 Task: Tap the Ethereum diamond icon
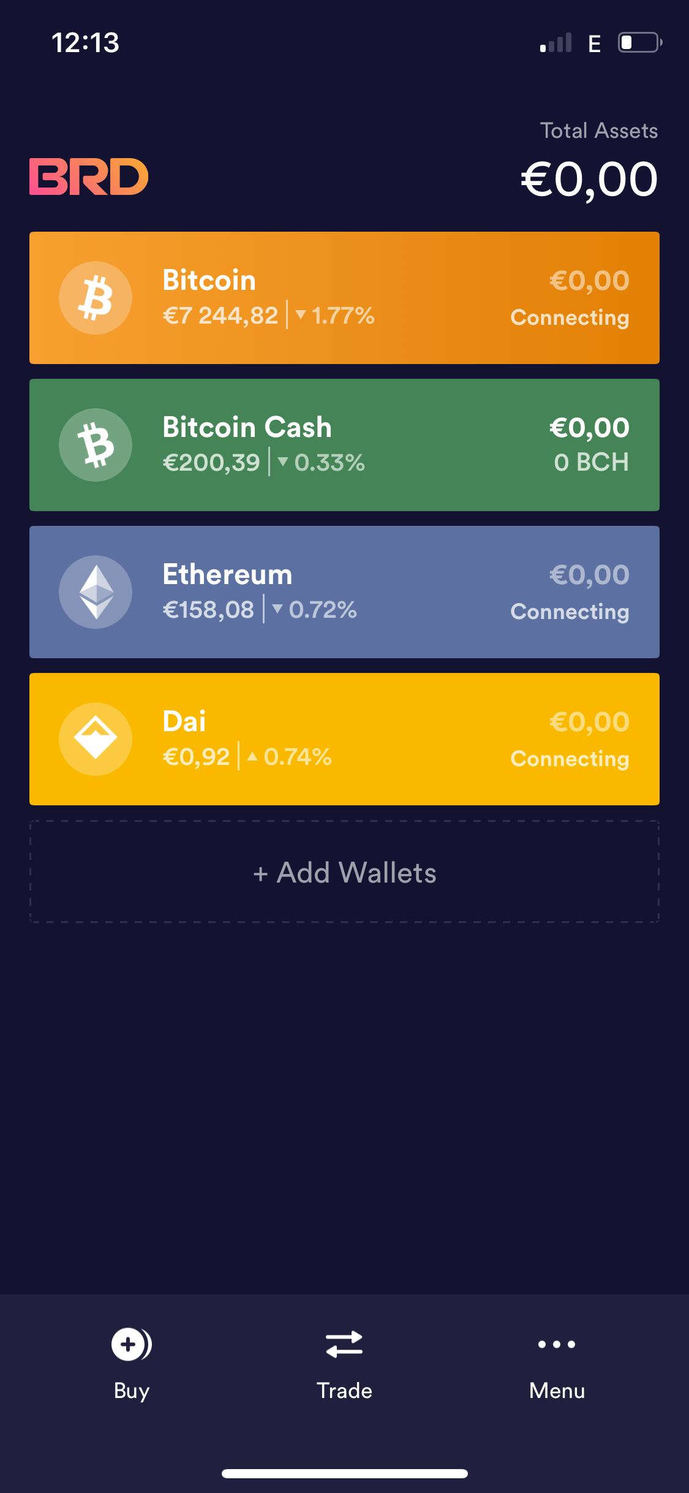point(95,591)
